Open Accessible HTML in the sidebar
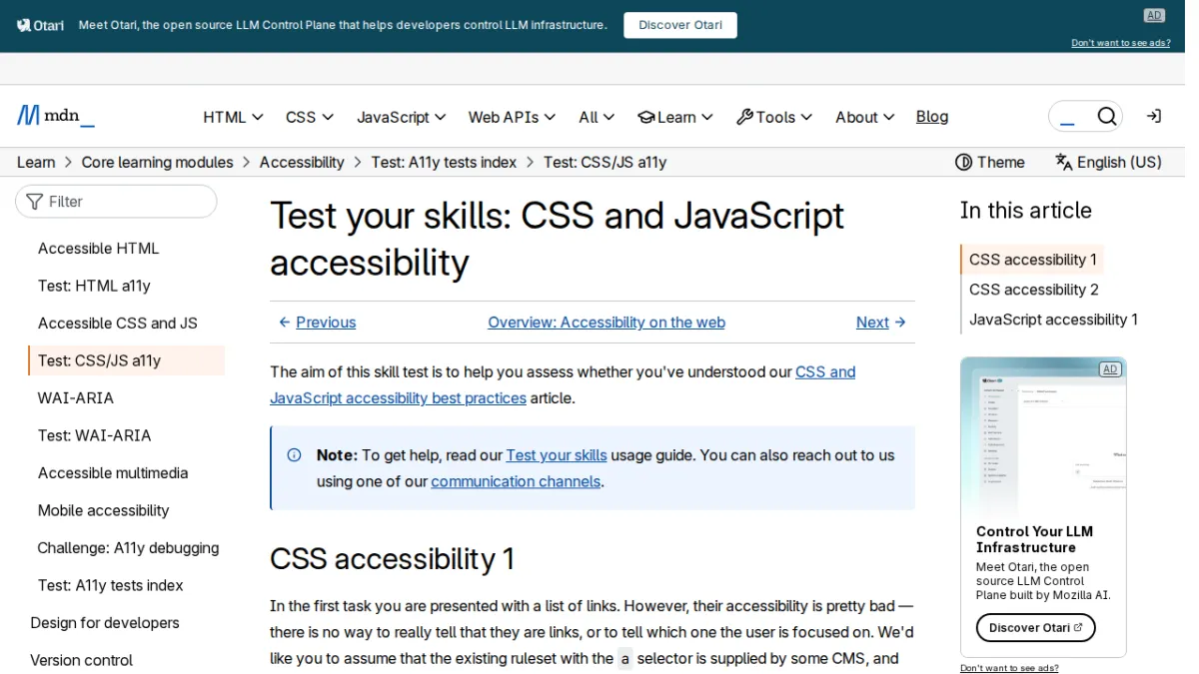The height and width of the screenshot is (674, 1199). (98, 249)
